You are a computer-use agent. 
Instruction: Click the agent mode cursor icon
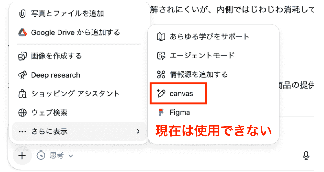161,56
